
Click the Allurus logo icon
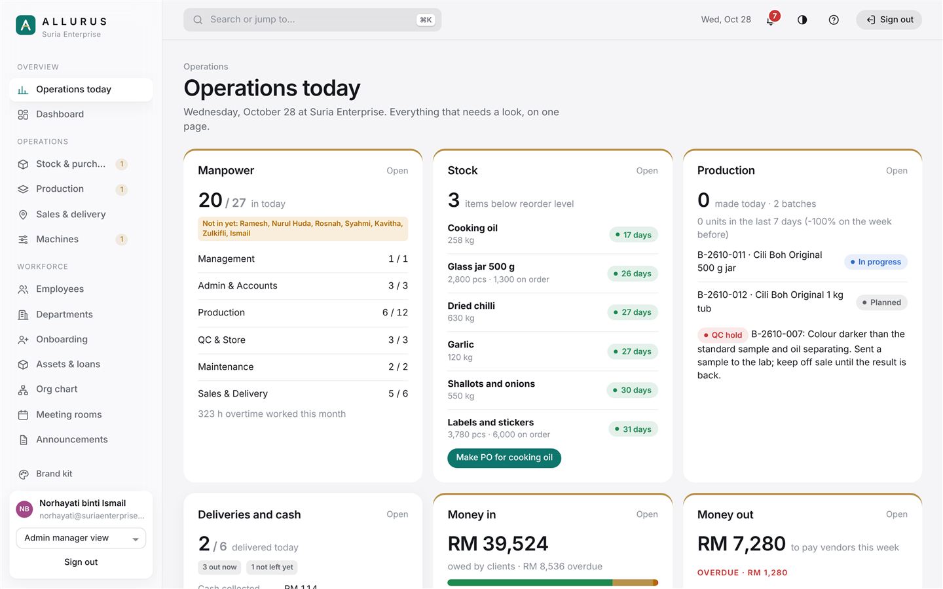[26, 26]
